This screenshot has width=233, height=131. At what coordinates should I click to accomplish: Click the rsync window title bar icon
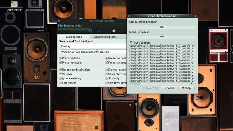pos(129,16)
